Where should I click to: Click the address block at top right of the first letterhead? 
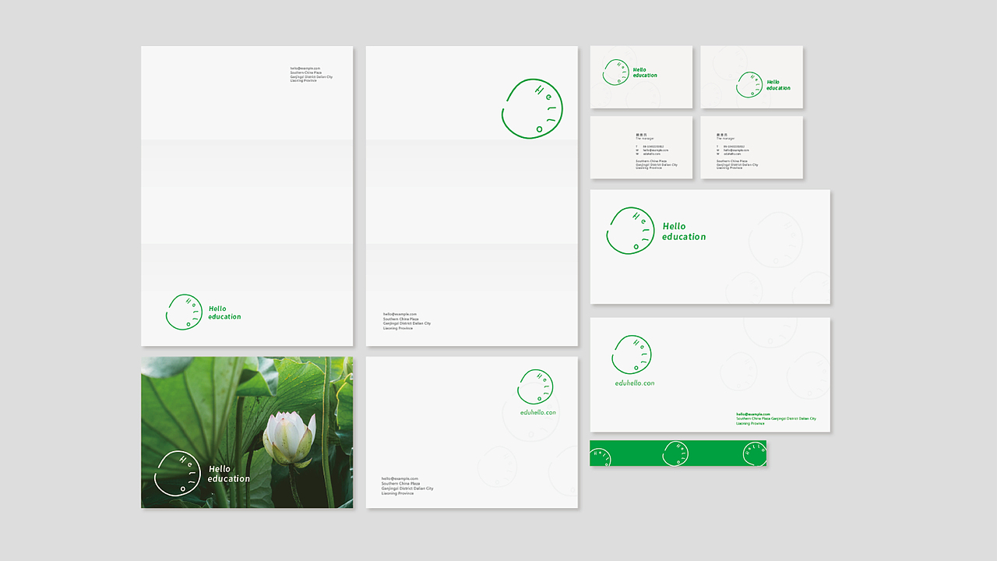[312, 75]
